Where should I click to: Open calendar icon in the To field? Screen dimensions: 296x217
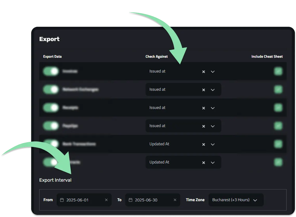tap(131, 200)
